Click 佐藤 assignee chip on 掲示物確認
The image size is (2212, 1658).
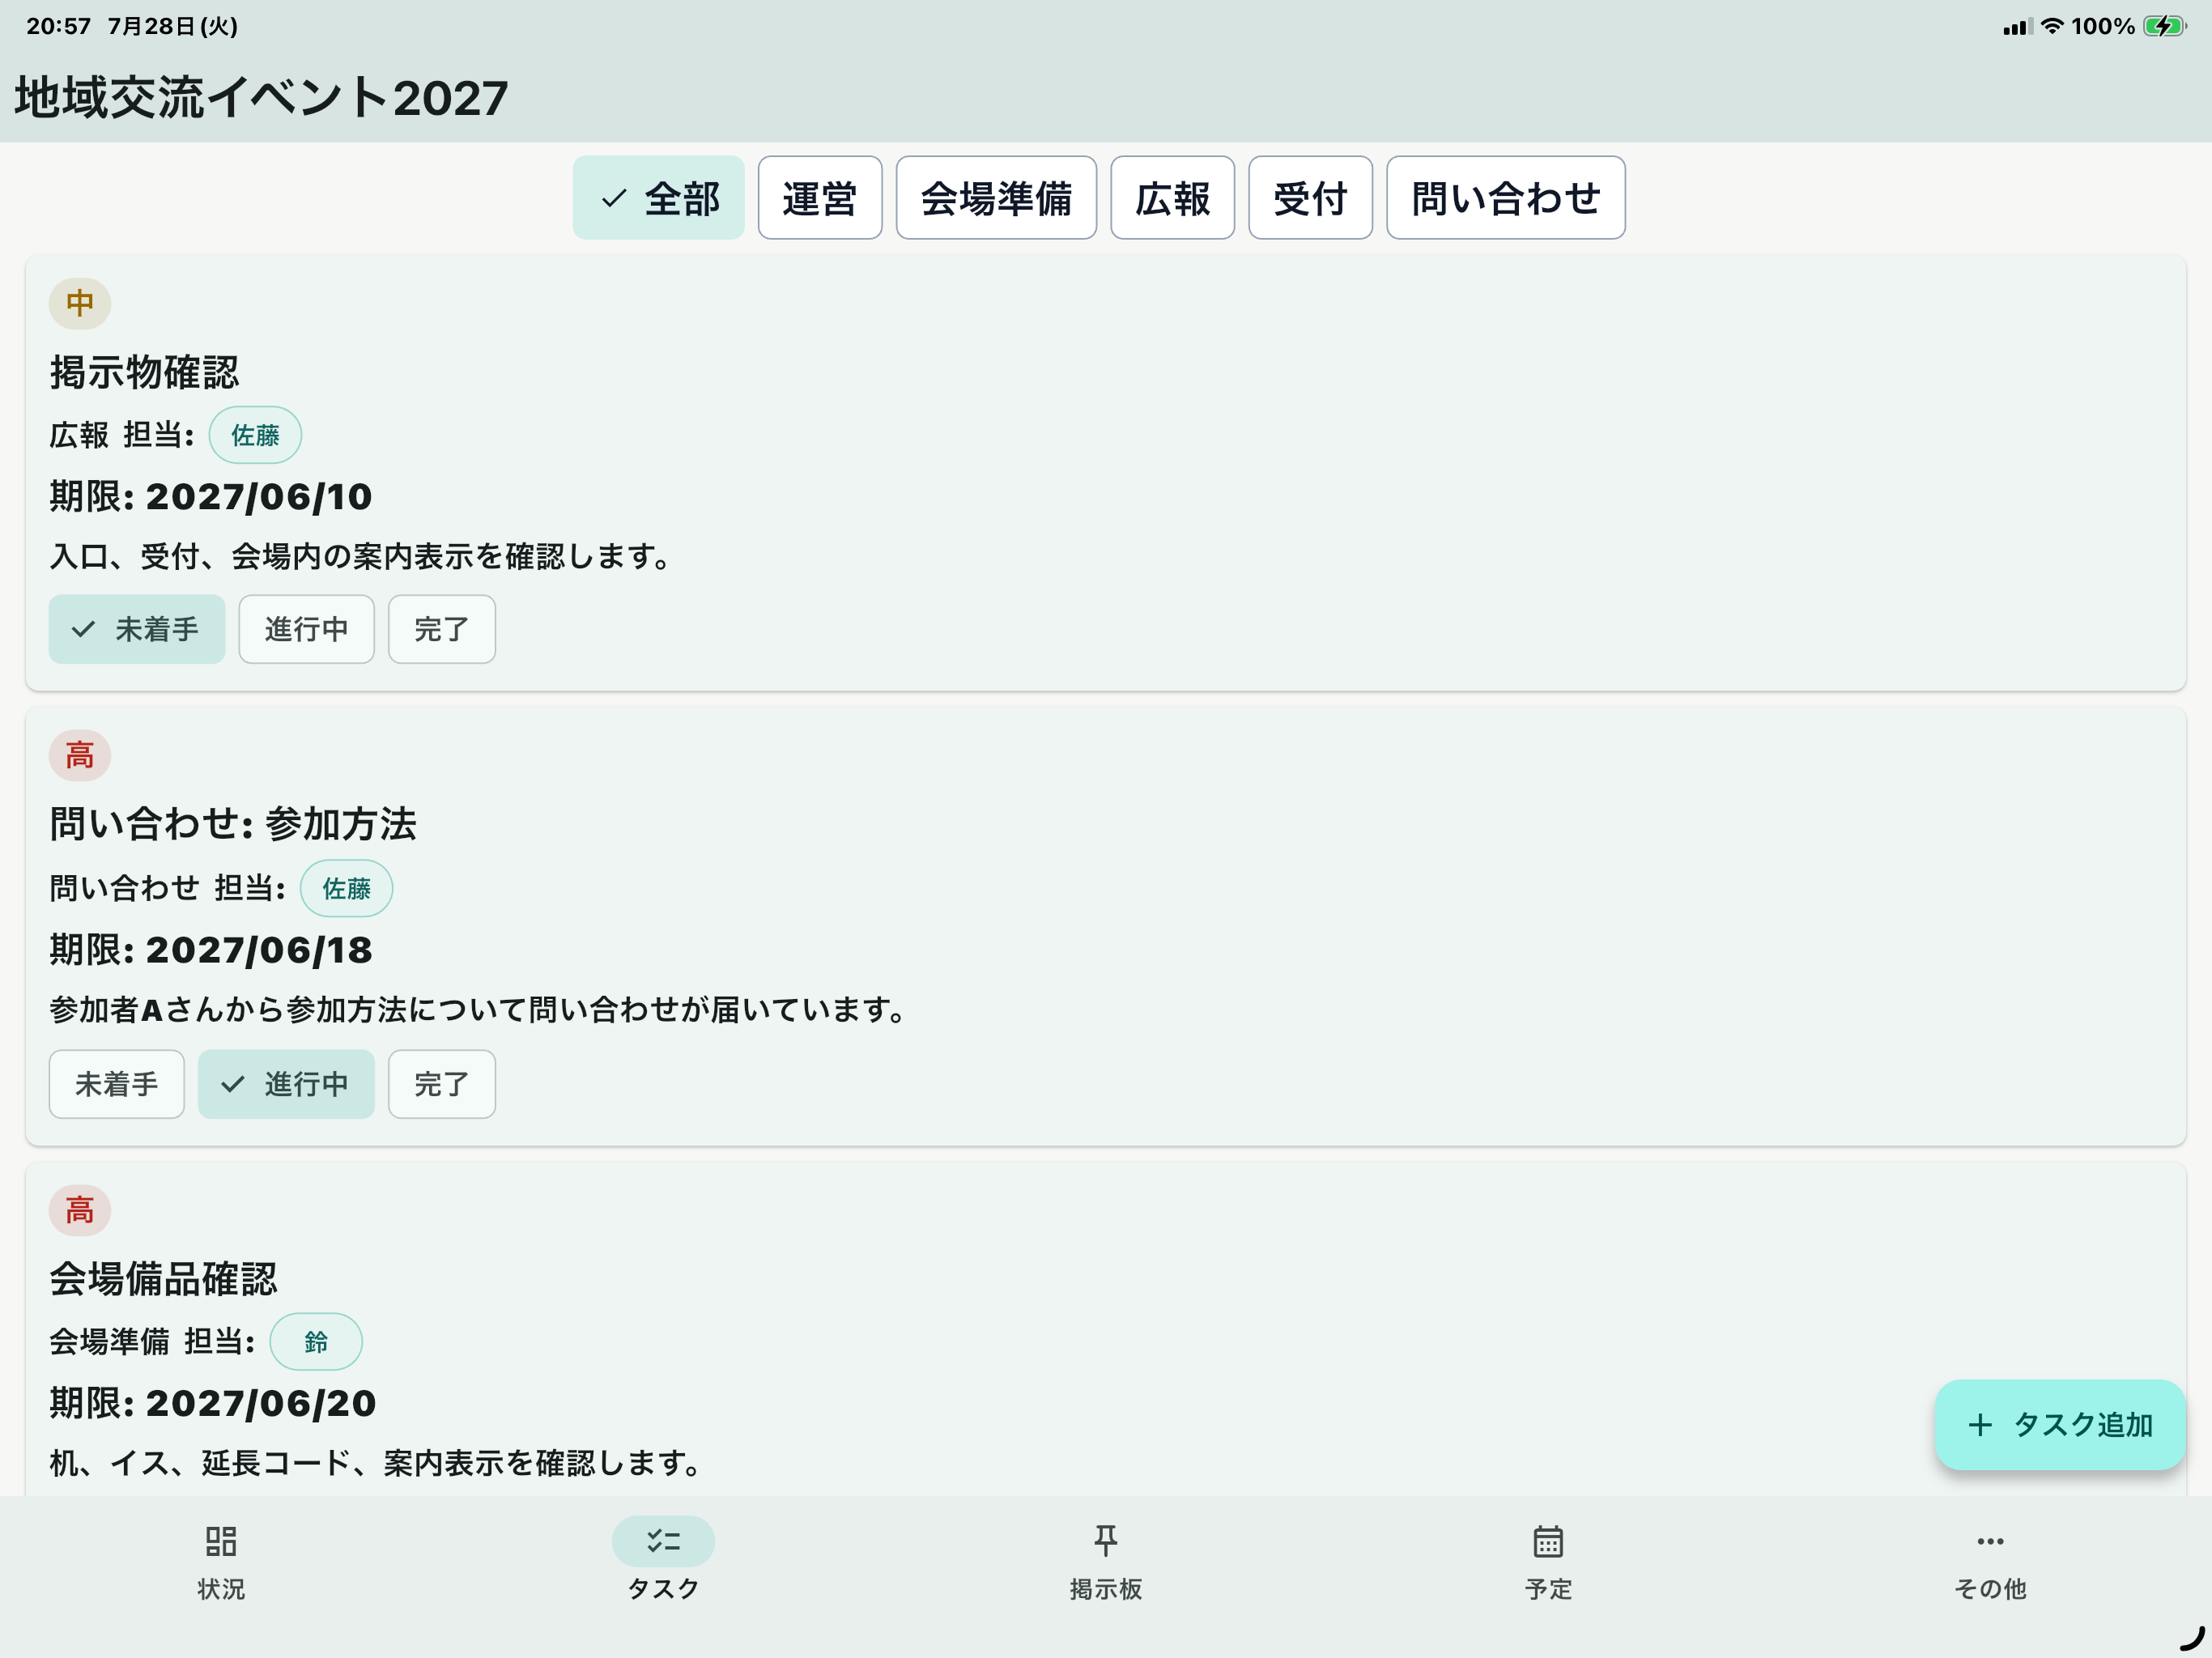[x=255, y=435]
